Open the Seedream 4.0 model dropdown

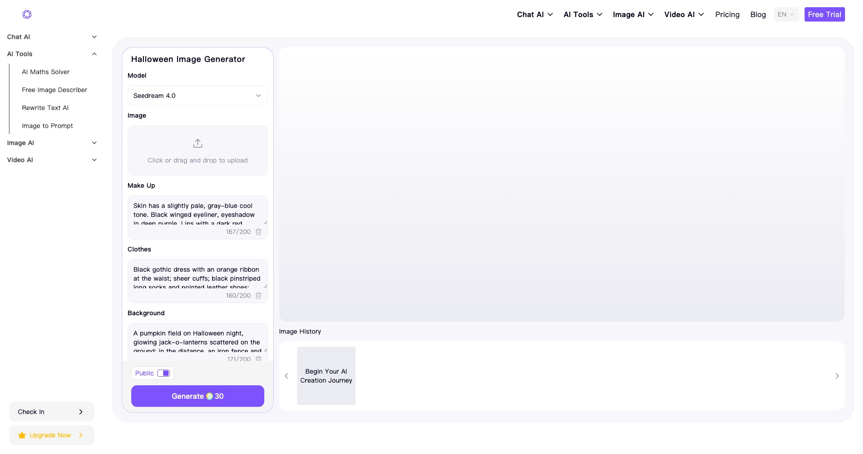[x=198, y=96]
